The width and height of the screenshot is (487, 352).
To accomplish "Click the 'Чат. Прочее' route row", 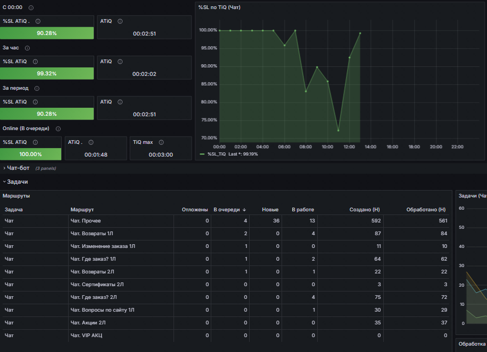I will pyautogui.click(x=226, y=221).
